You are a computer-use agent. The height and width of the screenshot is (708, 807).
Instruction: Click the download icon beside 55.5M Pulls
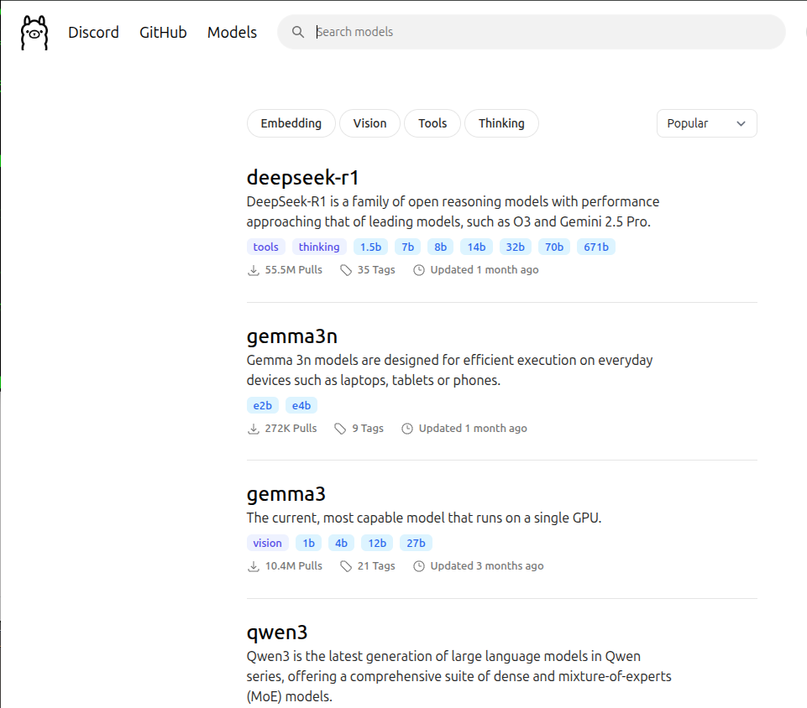(x=254, y=270)
